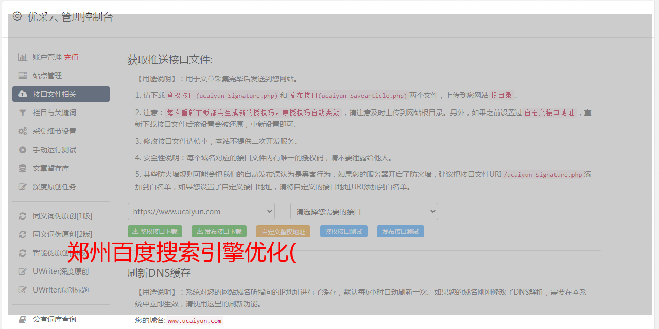Click the database icon for 文章暂存库
Image resolution: width=659 pixels, height=329 pixels.
(23, 168)
